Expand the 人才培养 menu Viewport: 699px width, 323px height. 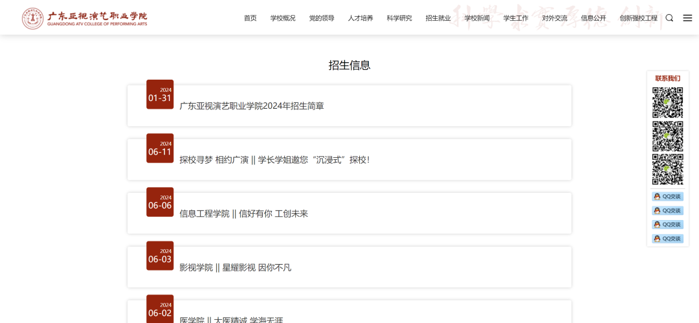pos(361,18)
